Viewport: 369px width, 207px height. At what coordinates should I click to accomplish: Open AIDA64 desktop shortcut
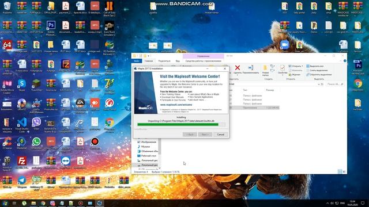(7, 46)
